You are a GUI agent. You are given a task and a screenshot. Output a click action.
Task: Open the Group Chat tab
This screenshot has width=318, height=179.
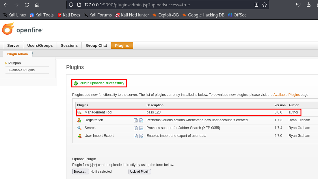click(96, 46)
